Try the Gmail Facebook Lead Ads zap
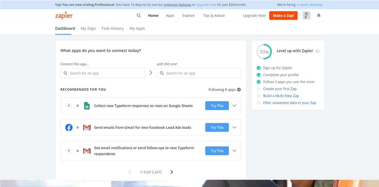Viewport: 379px width, 187px height. pos(217,128)
